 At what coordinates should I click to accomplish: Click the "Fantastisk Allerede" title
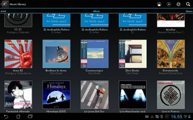(18, 112)
